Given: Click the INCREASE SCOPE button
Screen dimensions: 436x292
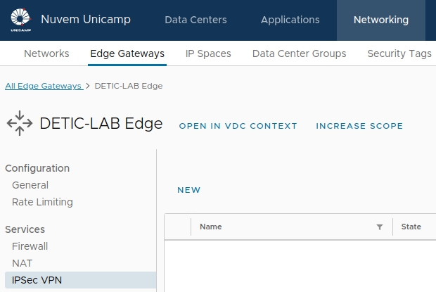Looking at the screenshot, I should 359,126.
